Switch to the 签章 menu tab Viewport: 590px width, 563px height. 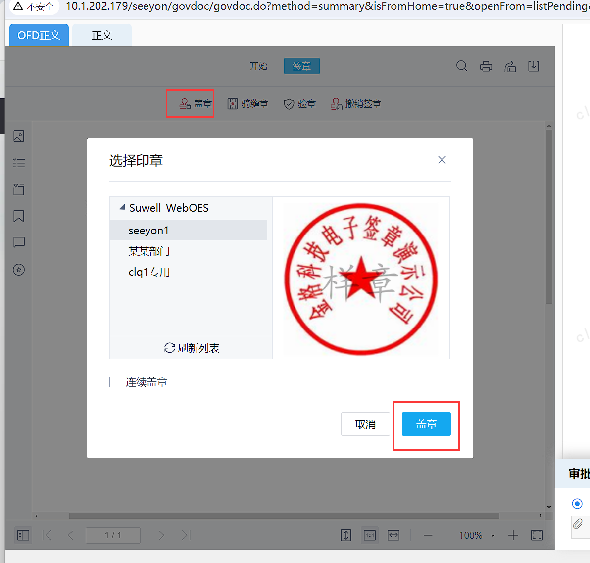click(x=302, y=66)
